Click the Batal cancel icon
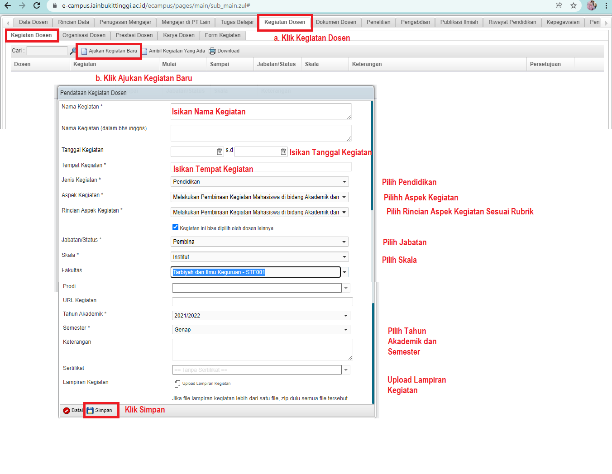 tap(67, 411)
